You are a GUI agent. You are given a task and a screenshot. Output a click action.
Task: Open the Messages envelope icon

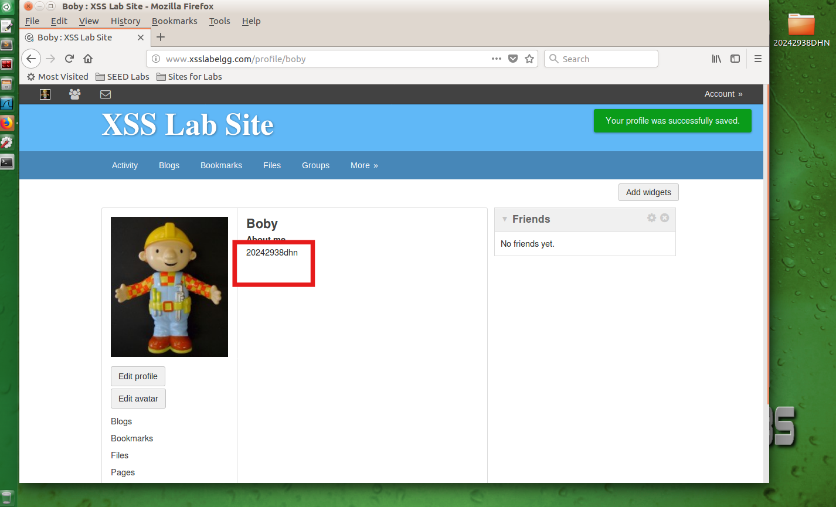[106, 94]
